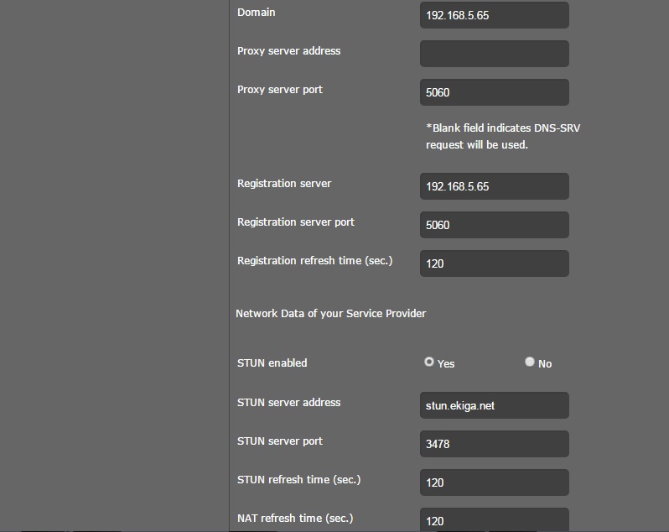The width and height of the screenshot is (669, 532).
Task: Click the DNS-SRV blank field note text
Action: [x=480, y=136]
